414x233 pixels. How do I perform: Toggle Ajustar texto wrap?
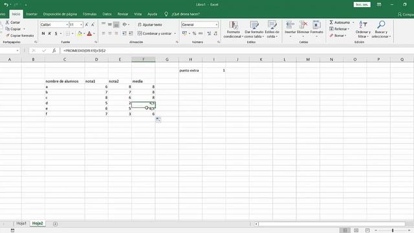(x=149, y=25)
